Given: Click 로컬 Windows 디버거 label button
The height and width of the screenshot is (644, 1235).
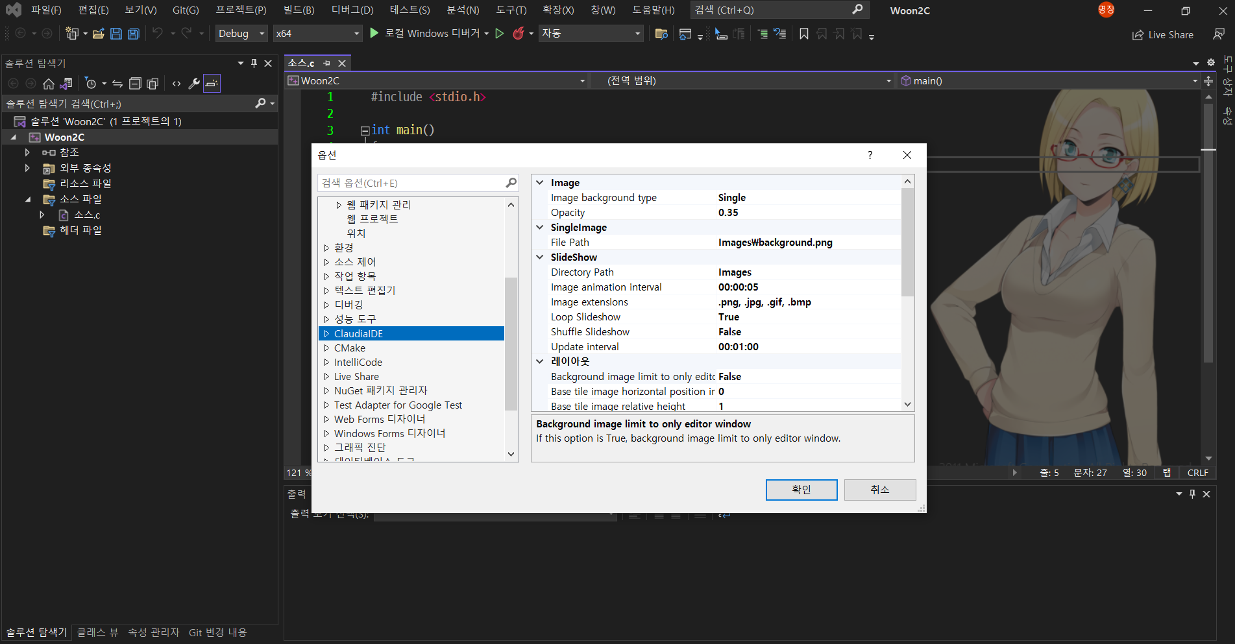Looking at the screenshot, I should click(x=433, y=34).
